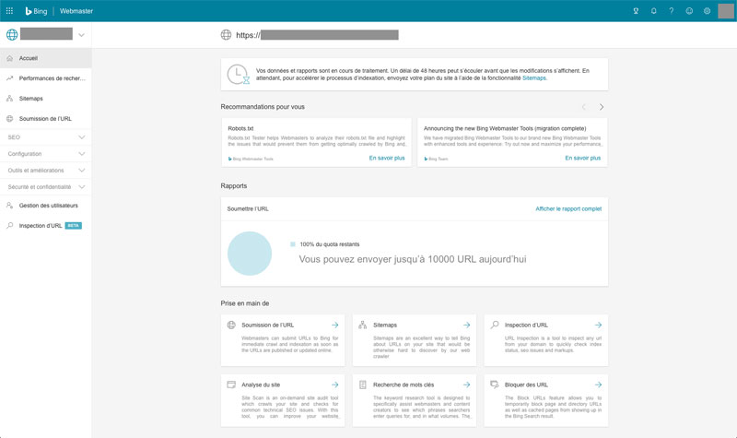Click the Gestion des utilisateurs person icon
Screen dimensions: 737x438
[9, 206]
